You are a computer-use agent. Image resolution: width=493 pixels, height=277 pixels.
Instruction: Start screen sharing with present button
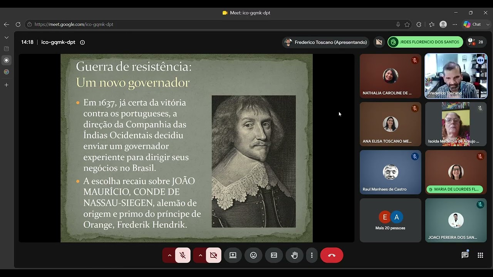[x=233, y=255]
